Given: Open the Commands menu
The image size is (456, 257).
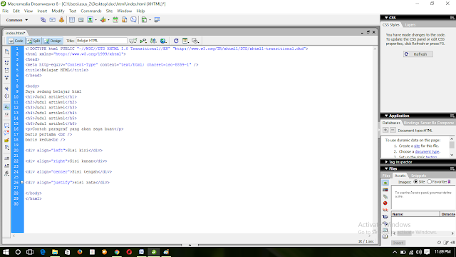Looking at the screenshot, I should [x=91, y=11].
